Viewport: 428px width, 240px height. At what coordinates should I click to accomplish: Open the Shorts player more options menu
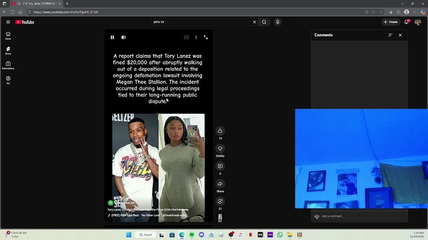(x=196, y=37)
